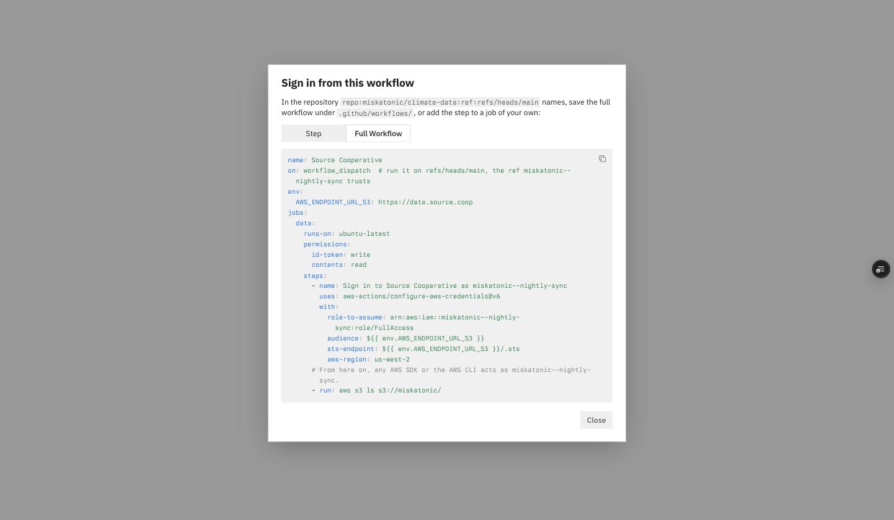This screenshot has height=520, width=894.
Task: Open the floating dark round widget icon
Action: 881,269
